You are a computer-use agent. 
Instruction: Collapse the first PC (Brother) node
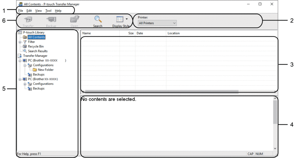[20, 61]
